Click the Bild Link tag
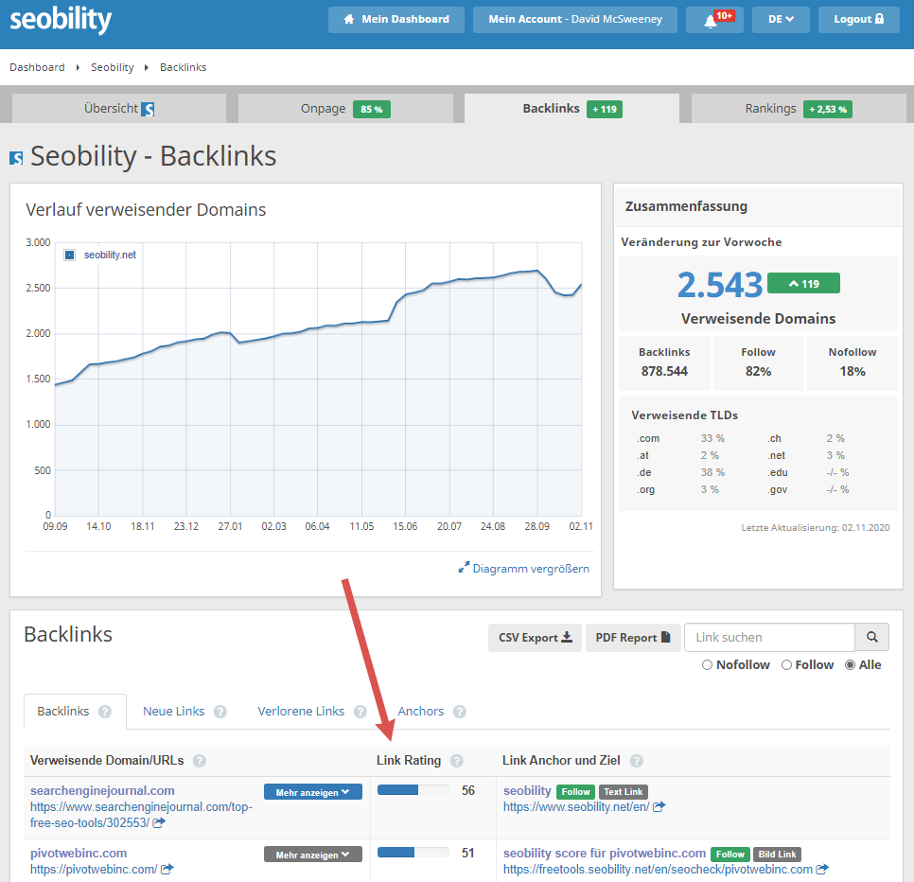This screenshot has height=882, width=914. point(777,854)
